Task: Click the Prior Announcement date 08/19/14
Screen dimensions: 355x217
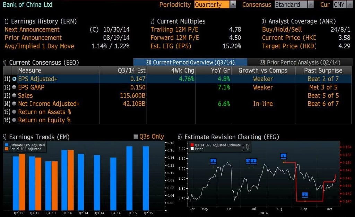Action: (x=116, y=38)
